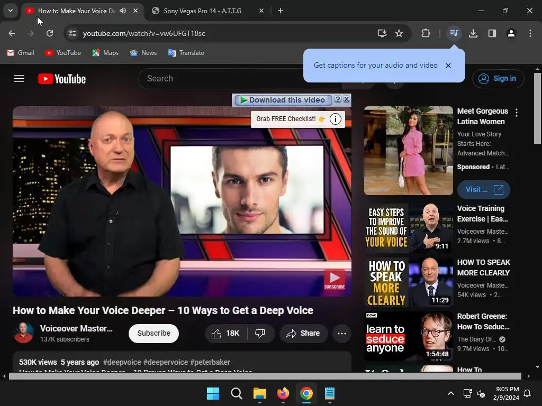
Task: Click the Subscribe button
Action: (x=154, y=333)
